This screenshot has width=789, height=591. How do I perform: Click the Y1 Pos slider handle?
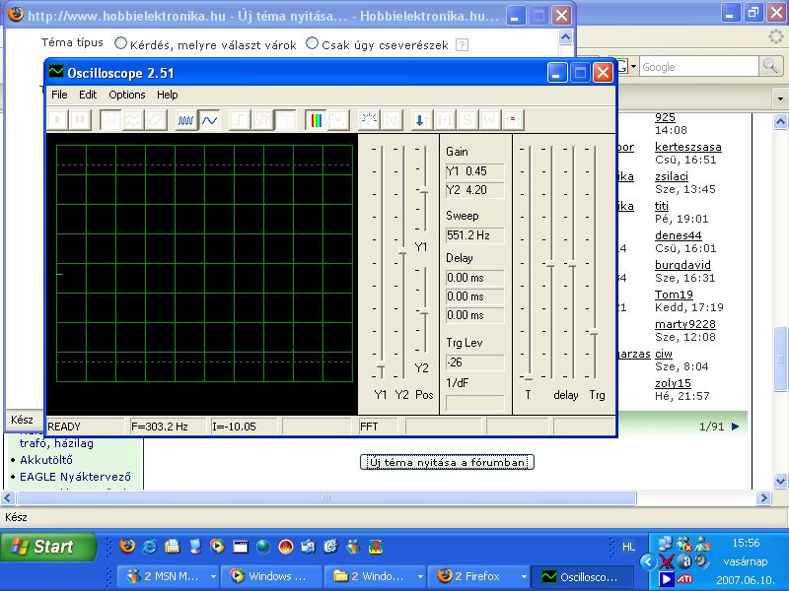coord(424,190)
